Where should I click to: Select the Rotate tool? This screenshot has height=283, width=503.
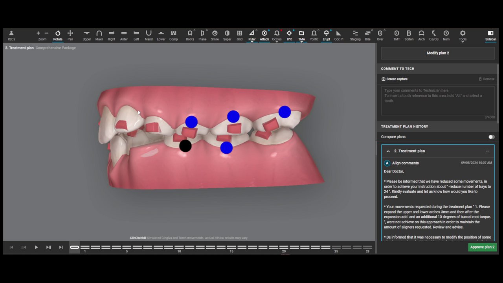click(x=58, y=35)
